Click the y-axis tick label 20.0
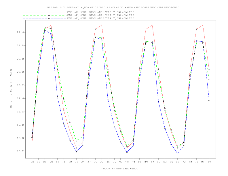Image resolution: width=228 pixels, height=176 pixels. point(20,72)
